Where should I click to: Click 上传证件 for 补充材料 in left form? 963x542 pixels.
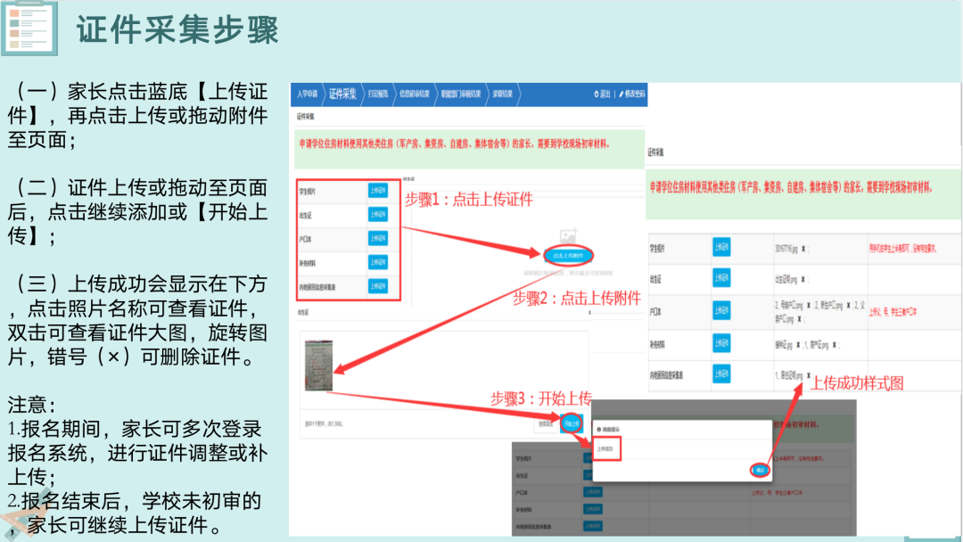point(378,262)
